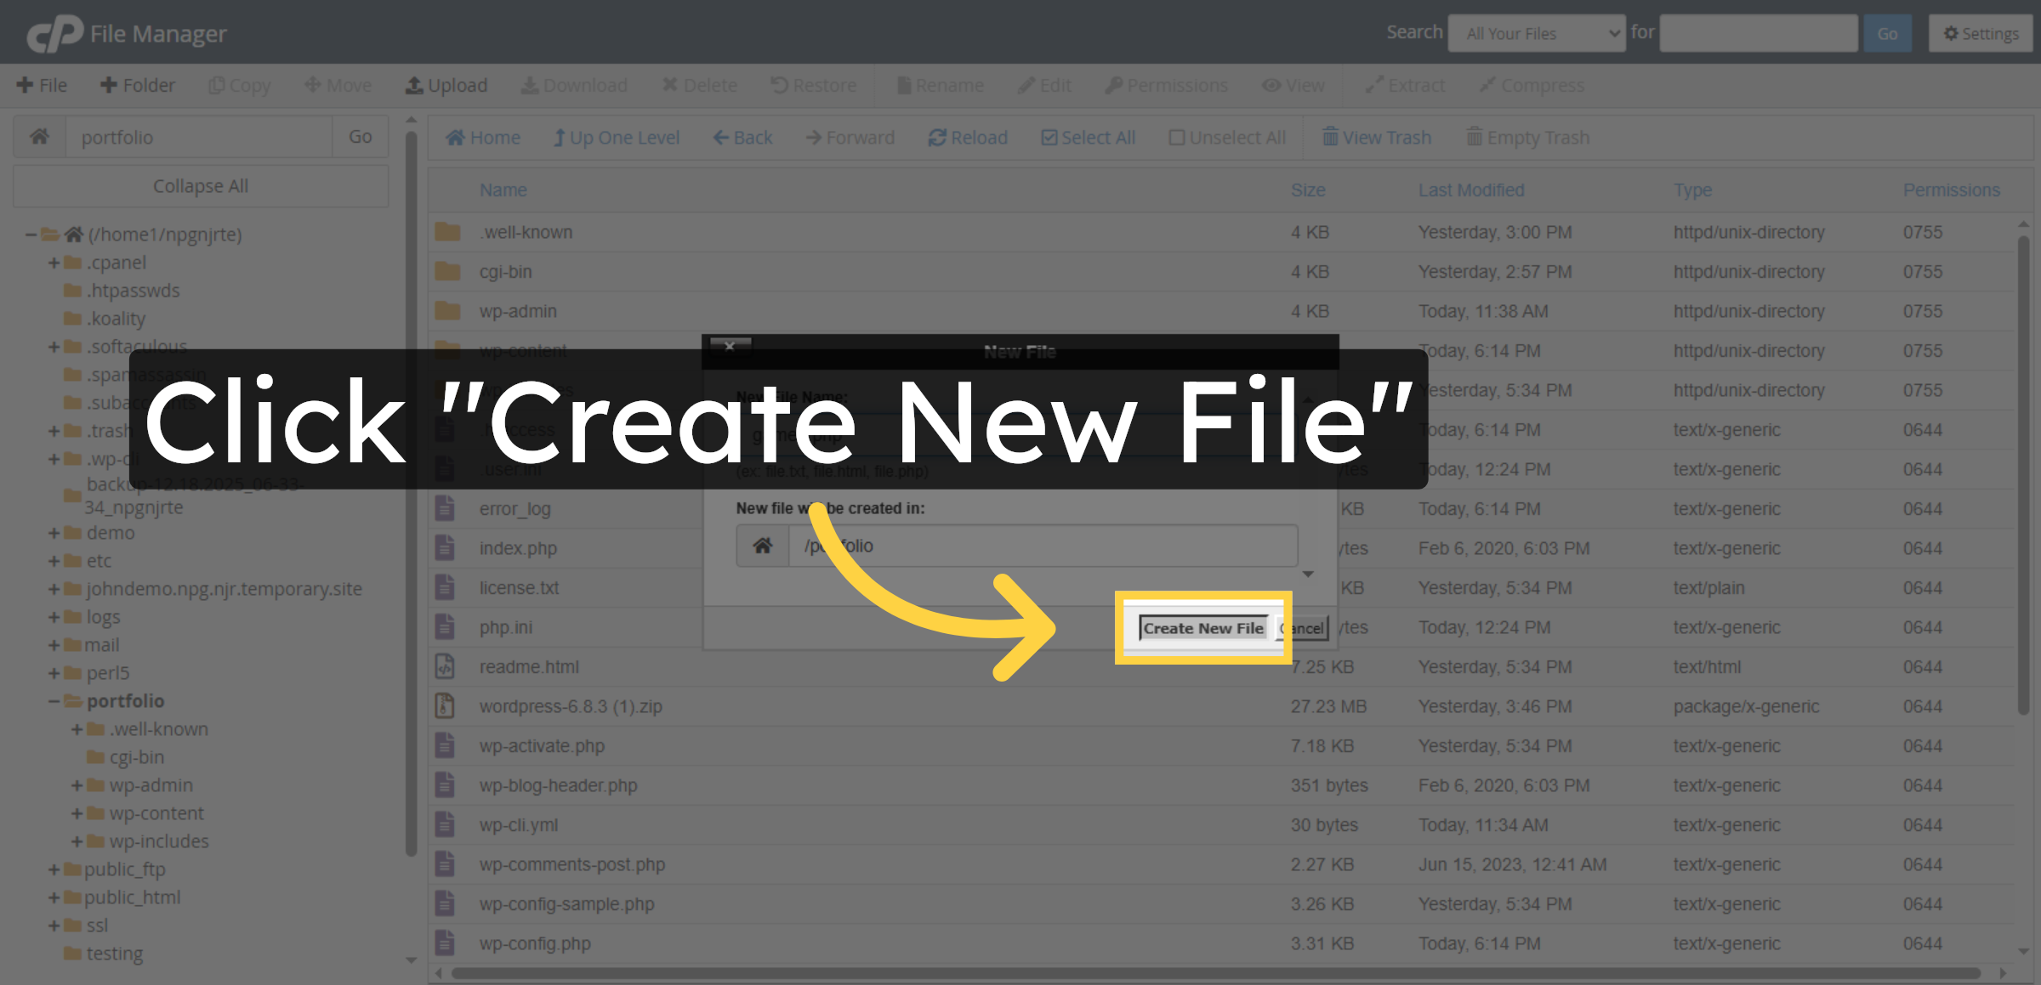The width and height of the screenshot is (2041, 985).
Task: Click the file path input showing portfolio
Action: (200, 137)
